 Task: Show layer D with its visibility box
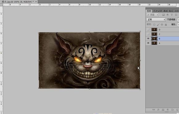point(148,29)
